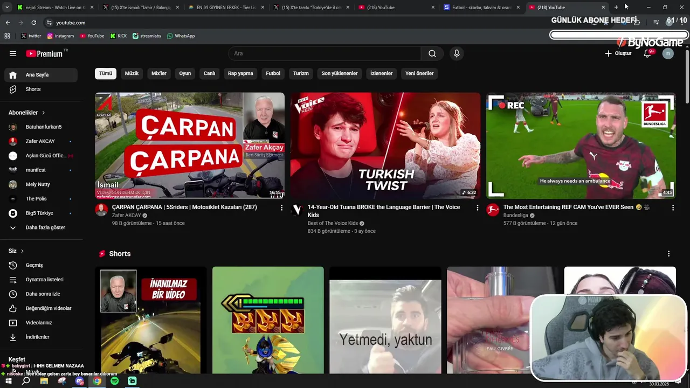The image size is (690, 388).
Task: Open options menu for REF CAM video
Action: click(x=673, y=207)
